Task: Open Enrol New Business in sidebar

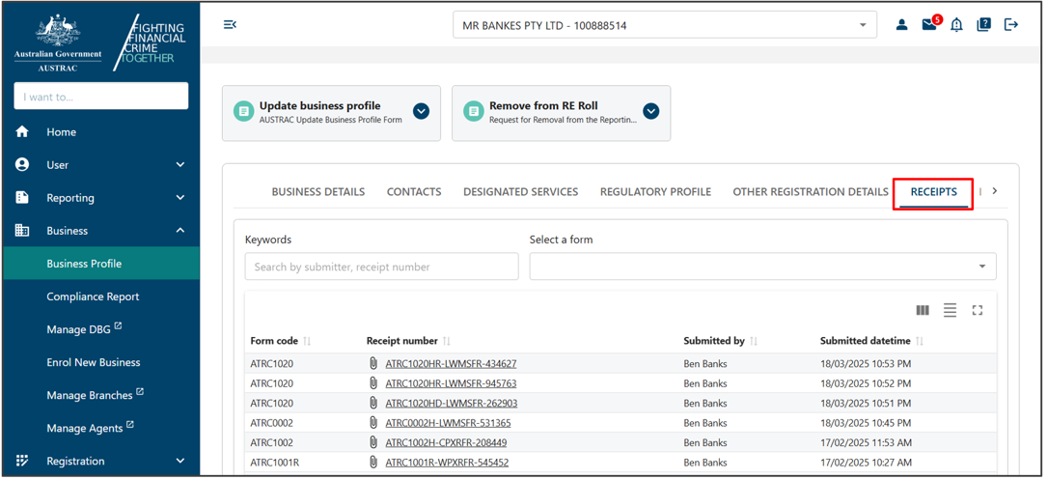Action: tap(94, 362)
